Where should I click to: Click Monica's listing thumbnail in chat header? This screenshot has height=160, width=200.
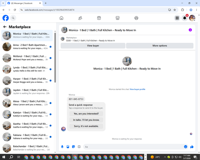coord(64,30)
